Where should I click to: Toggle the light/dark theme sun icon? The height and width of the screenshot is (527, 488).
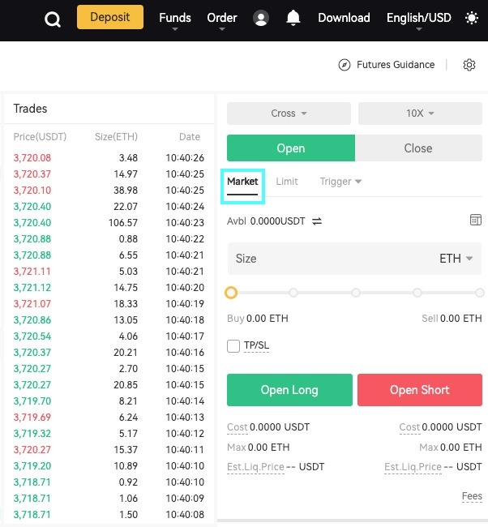pyautogui.click(x=472, y=18)
